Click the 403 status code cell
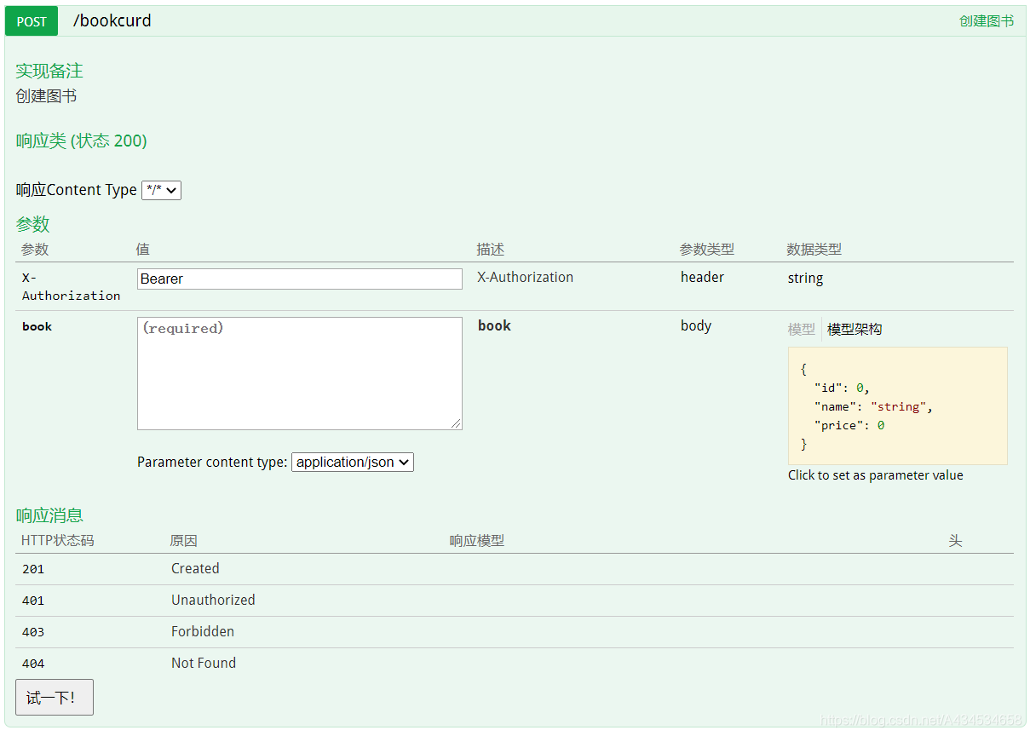This screenshot has width=1030, height=736. point(33,632)
